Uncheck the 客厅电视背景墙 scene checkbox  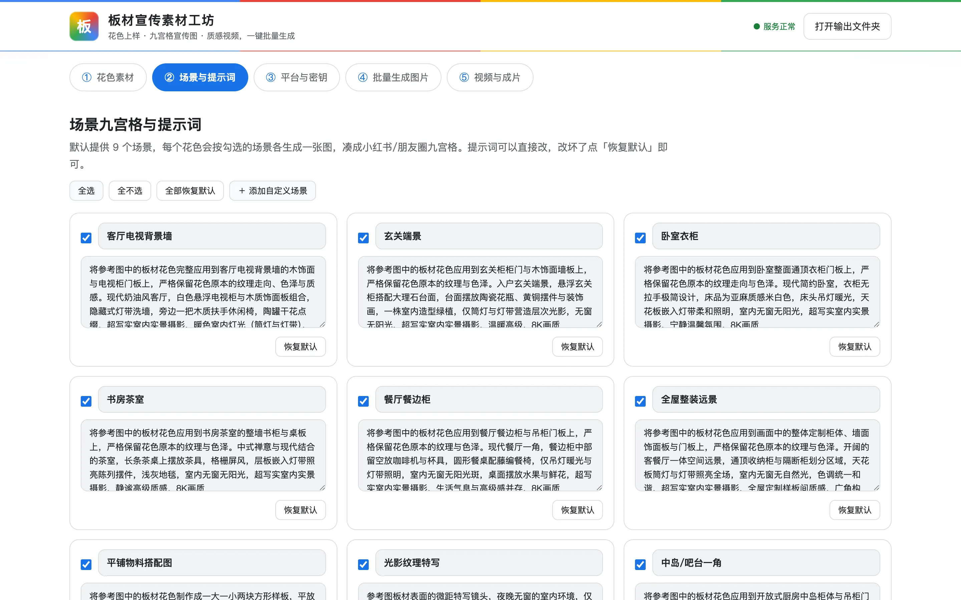click(x=86, y=238)
